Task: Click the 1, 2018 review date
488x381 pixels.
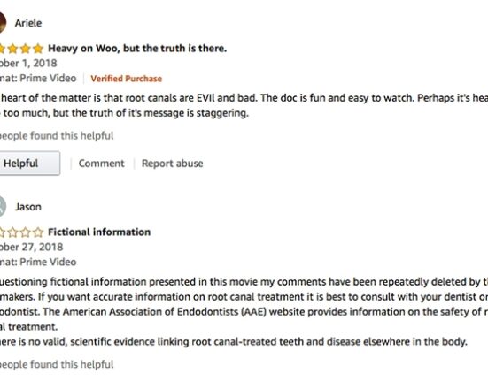Action: (28, 64)
